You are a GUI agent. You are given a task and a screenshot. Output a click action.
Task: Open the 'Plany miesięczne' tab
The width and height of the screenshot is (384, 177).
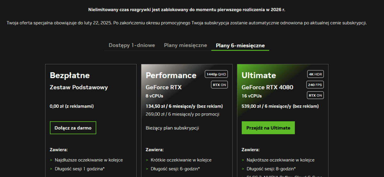pyautogui.click(x=185, y=45)
